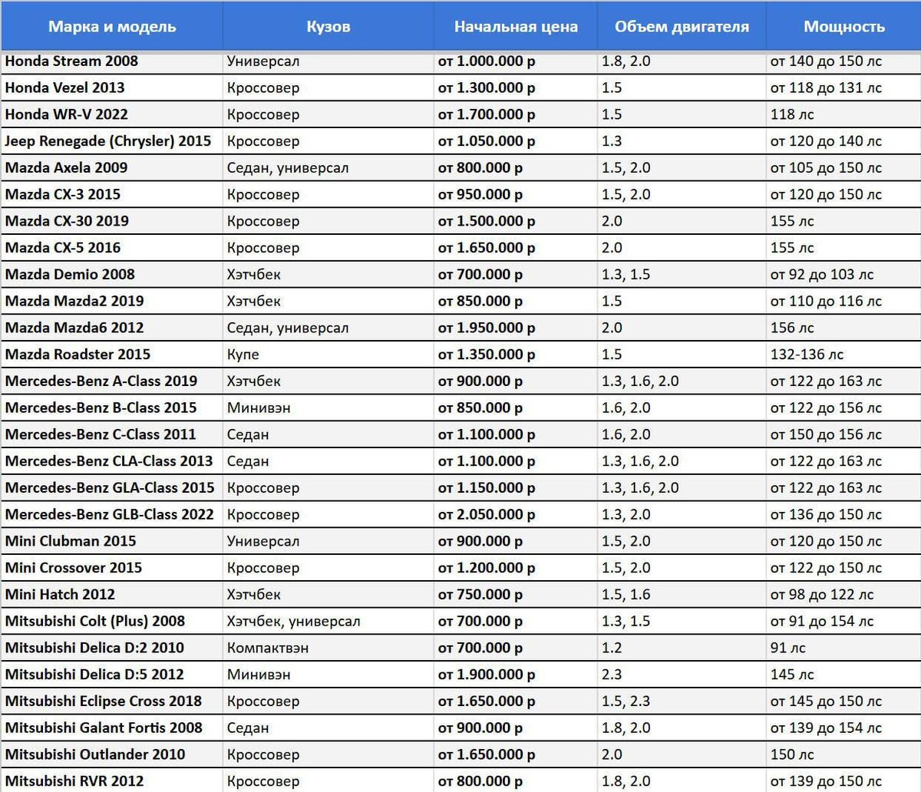Select the 'Honda Vezel 2013' cell
This screenshot has width=921, height=792.
112,87
